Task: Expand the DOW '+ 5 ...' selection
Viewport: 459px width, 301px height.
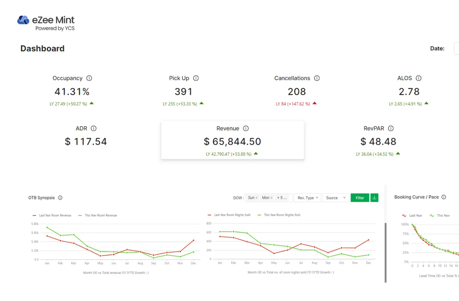Action: pyautogui.click(x=282, y=198)
